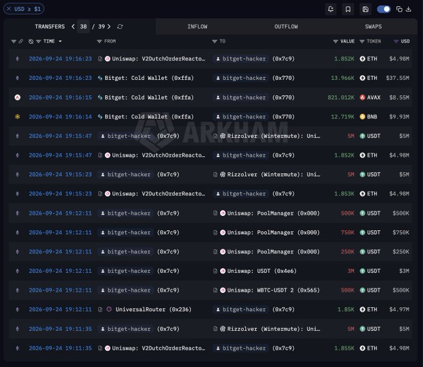This screenshot has width=423, height=367.
Task: Click the Uniswap logo on the WBTC-USDT 2 row
Action: [x=223, y=290]
